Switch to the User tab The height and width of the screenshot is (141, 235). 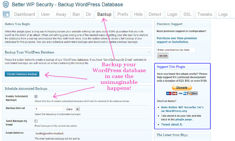(46, 14)
